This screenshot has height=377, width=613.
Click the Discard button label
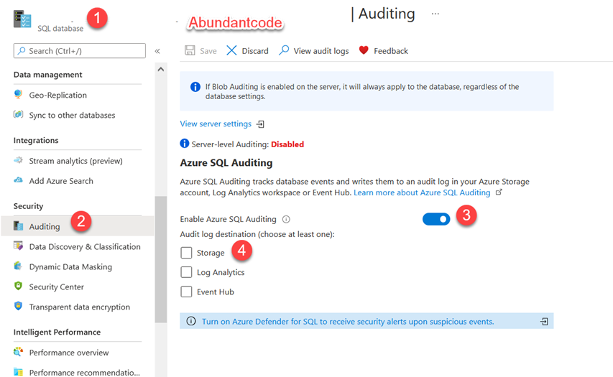pos(255,51)
